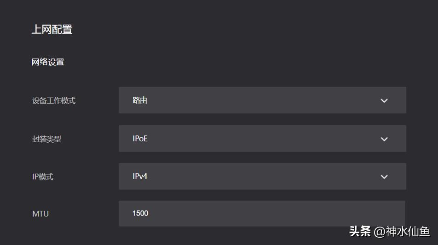Click the chevron arrow beside IPoE
Viewport: 438px width, 245px height.
[x=384, y=139]
